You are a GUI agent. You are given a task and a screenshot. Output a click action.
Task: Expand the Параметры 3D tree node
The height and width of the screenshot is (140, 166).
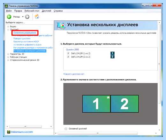click(x=8, y=54)
